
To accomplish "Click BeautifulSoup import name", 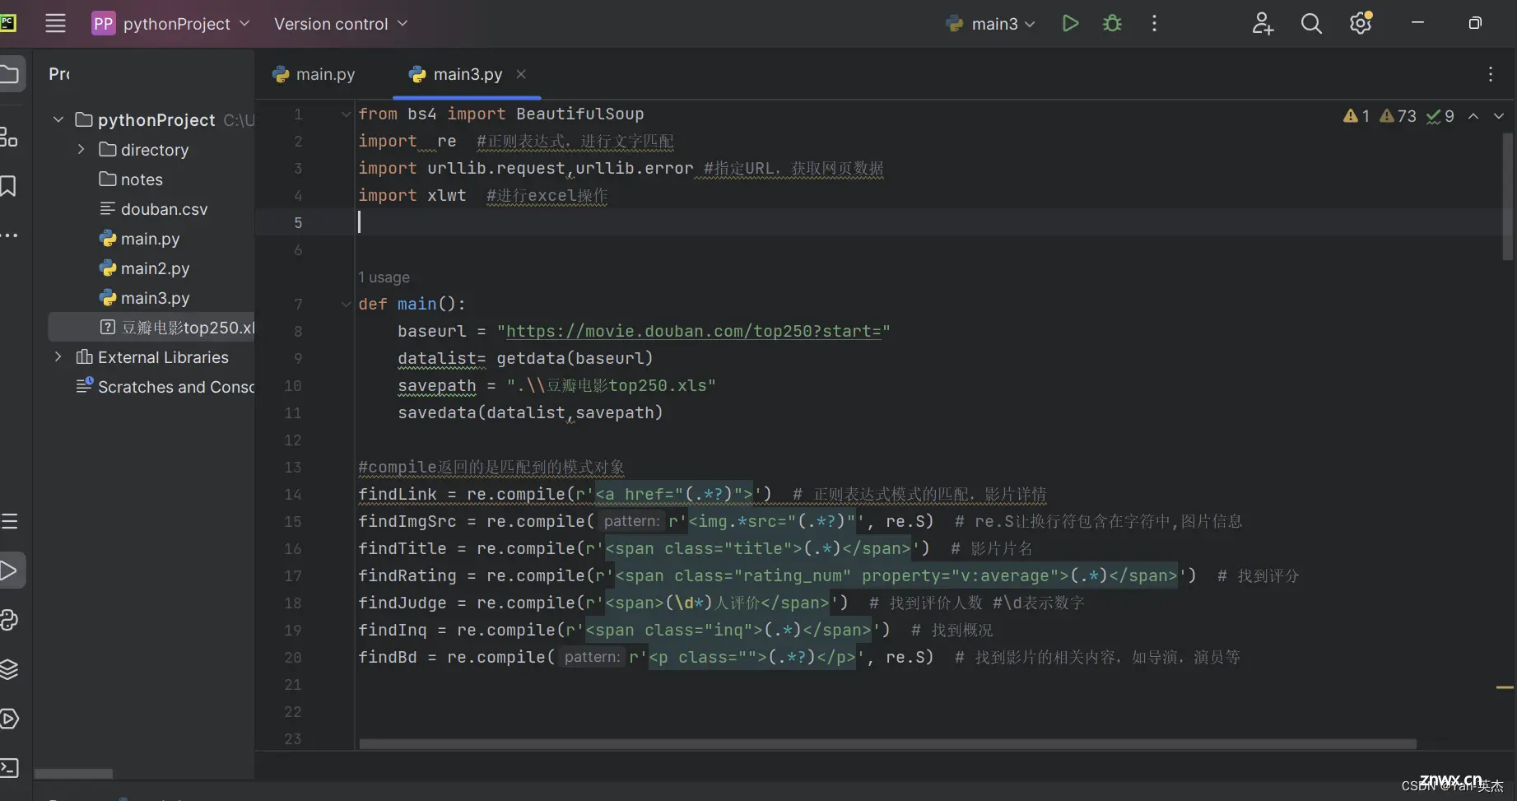I will [x=580, y=114].
